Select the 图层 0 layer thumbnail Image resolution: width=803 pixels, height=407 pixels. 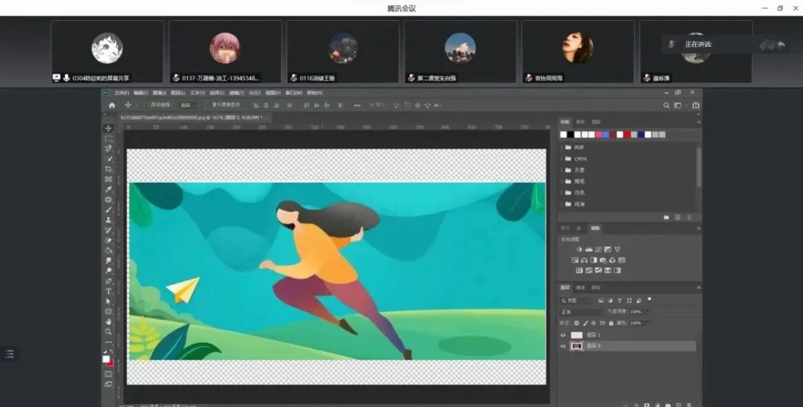click(x=576, y=346)
